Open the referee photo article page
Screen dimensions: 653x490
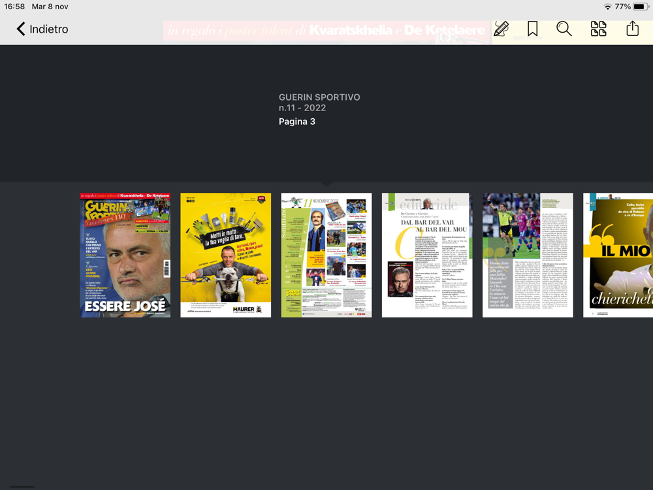tap(528, 255)
